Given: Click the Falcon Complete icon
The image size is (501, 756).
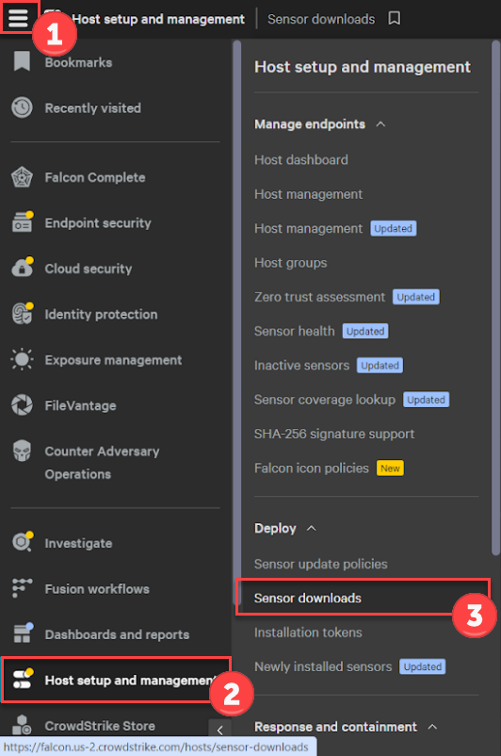Looking at the screenshot, I should point(22,177).
